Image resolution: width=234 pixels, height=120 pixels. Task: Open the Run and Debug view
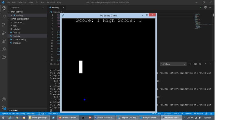[x=4, y=33]
